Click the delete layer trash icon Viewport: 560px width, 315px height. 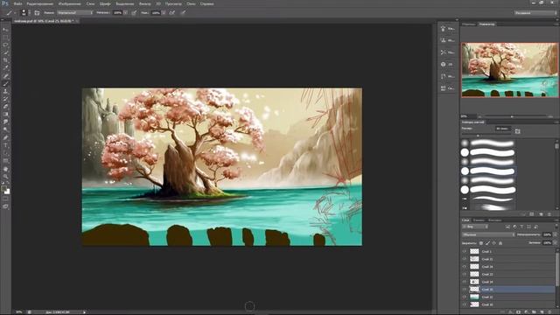tap(549, 311)
